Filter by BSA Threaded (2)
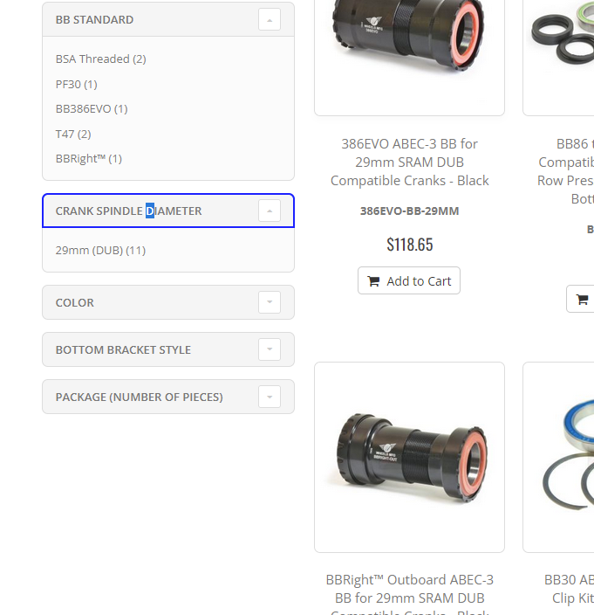 pos(100,59)
